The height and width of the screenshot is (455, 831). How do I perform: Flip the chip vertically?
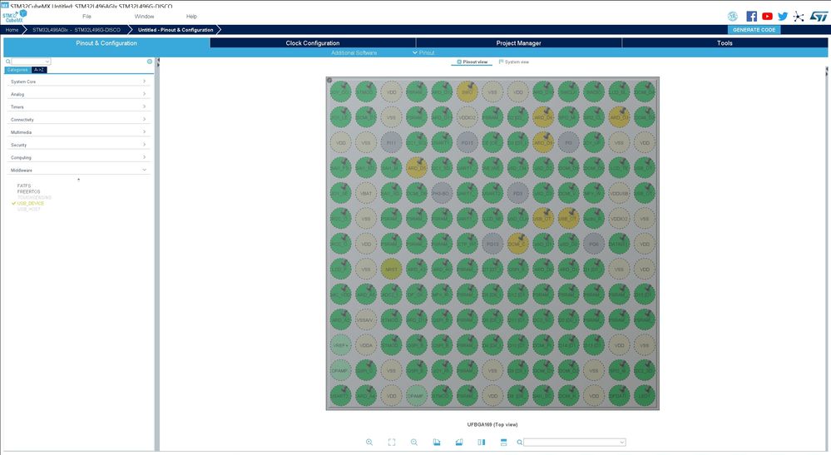pos(503,443)
